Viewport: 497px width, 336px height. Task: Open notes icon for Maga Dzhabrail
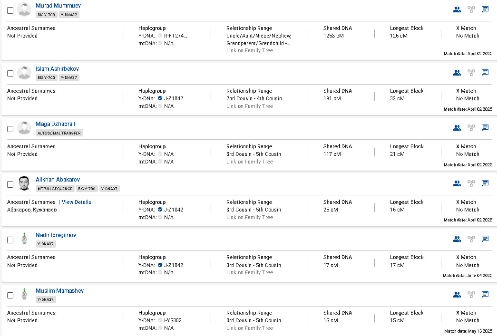coord(485,128)
